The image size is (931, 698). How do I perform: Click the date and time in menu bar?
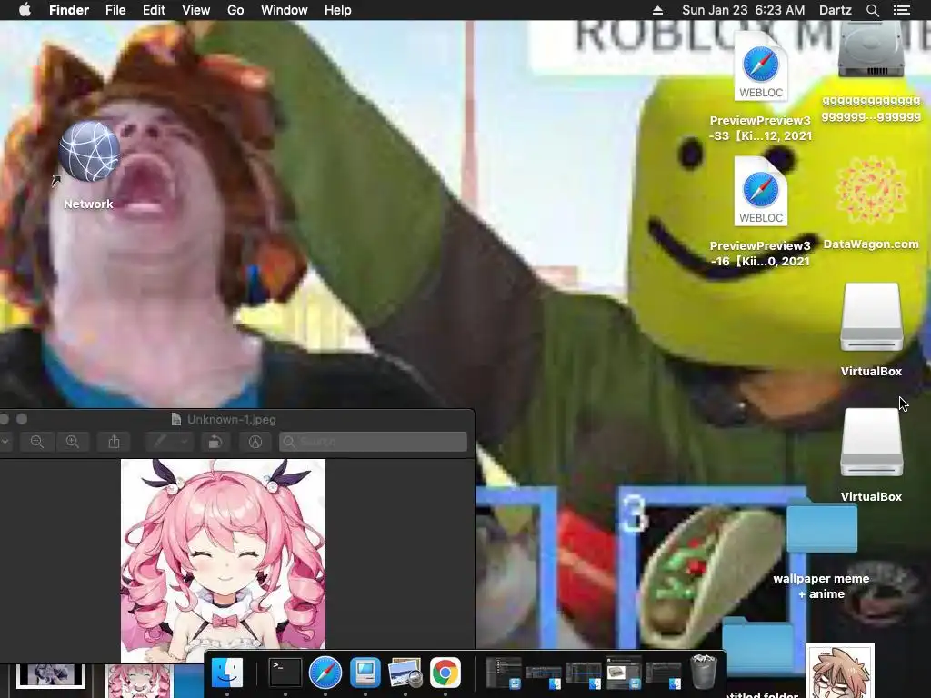coord(744,10)
